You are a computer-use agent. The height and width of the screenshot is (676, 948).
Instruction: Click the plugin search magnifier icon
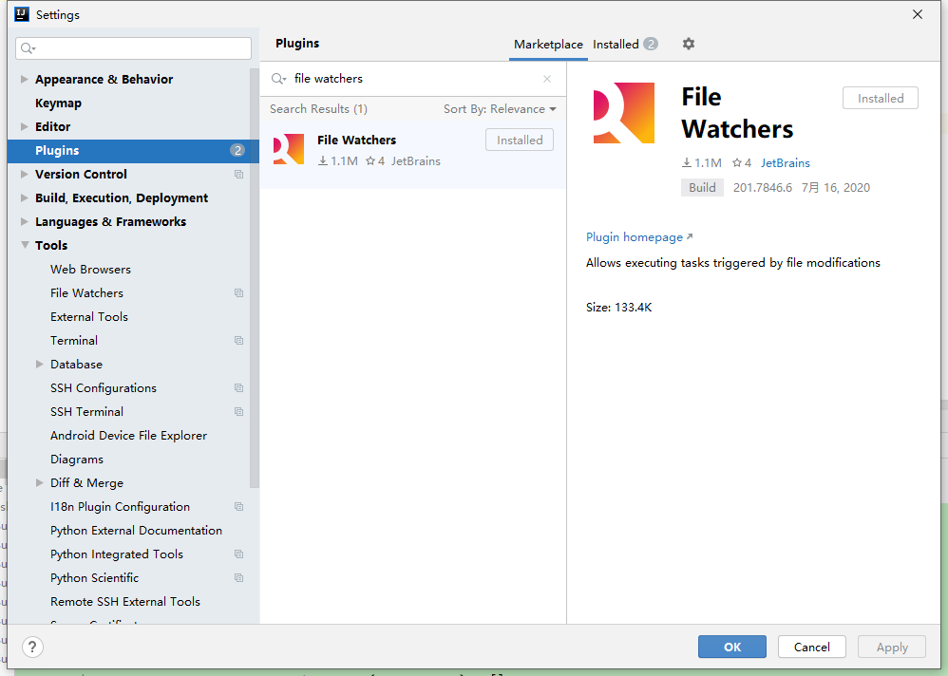pos(278,79)
